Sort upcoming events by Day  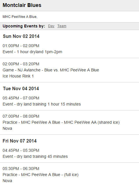[x=51, y=26]
